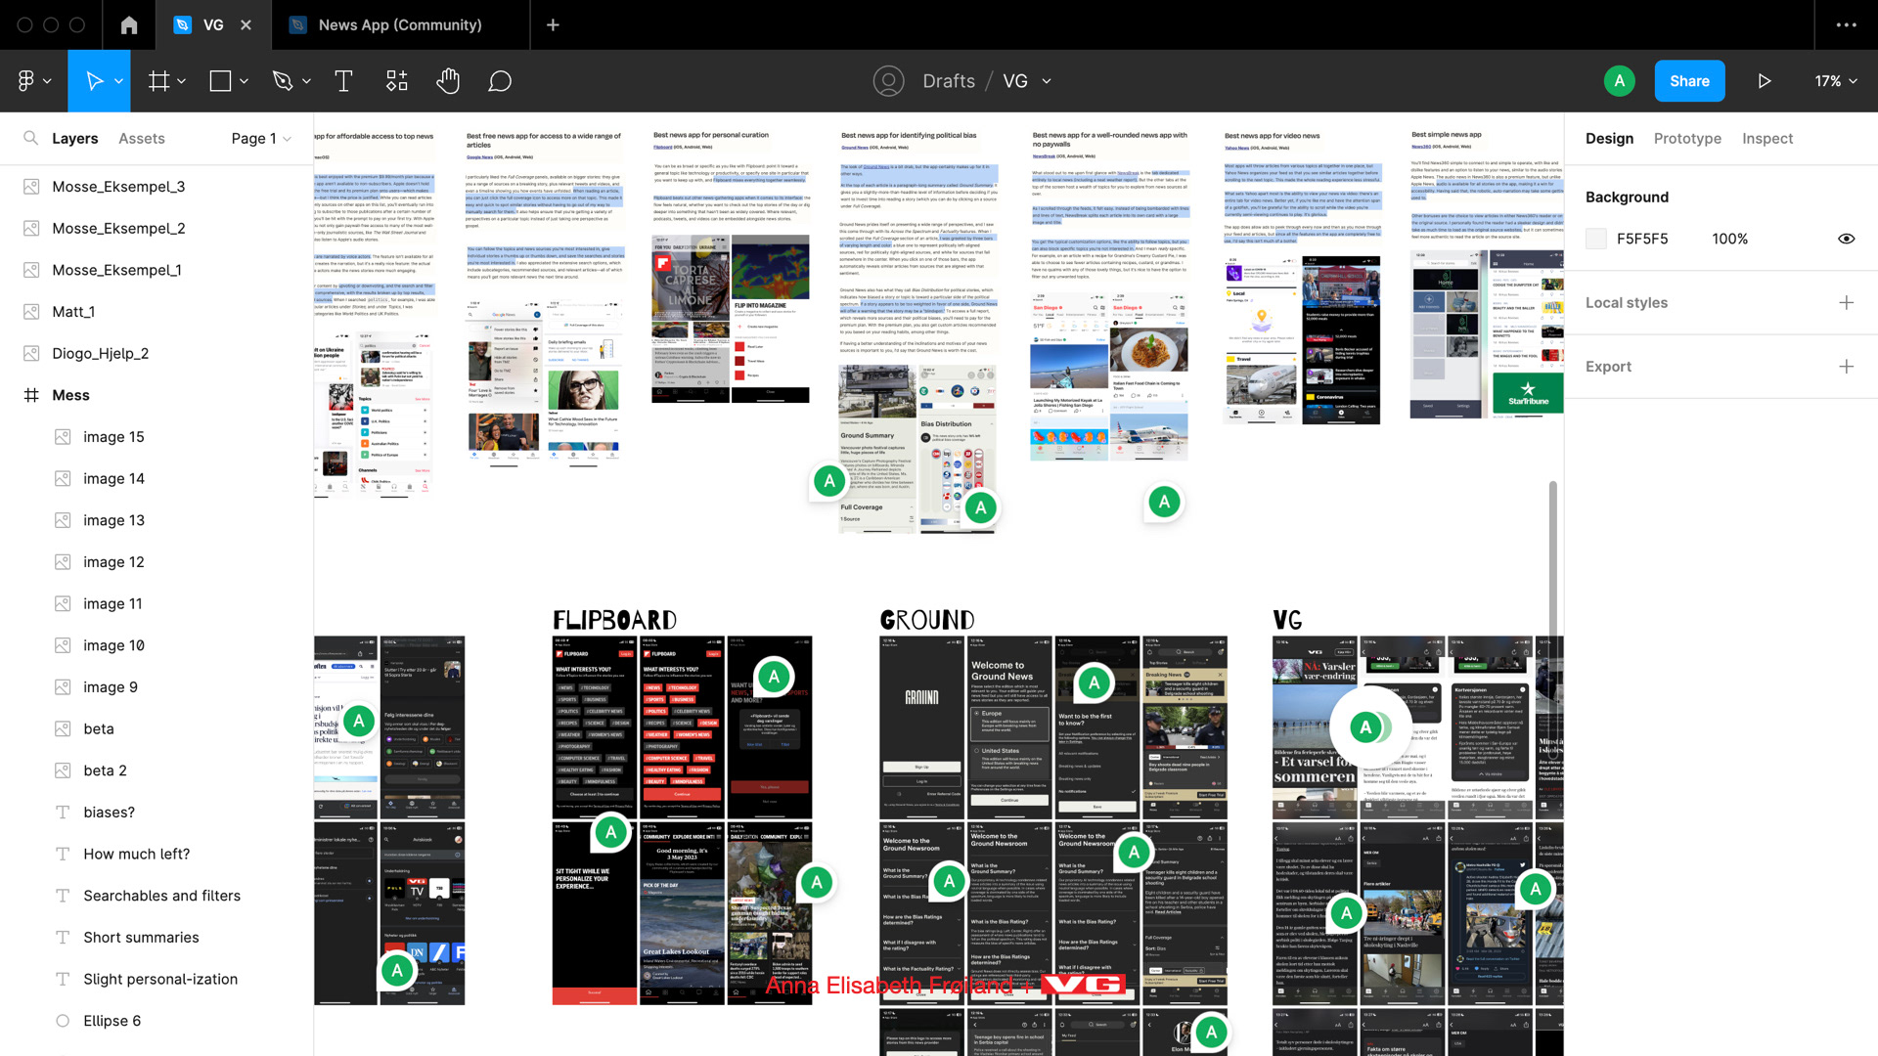Viewport: 1878px width, 1056px height.
Task: Open a new tab with plus
Action: click(553, 24)
